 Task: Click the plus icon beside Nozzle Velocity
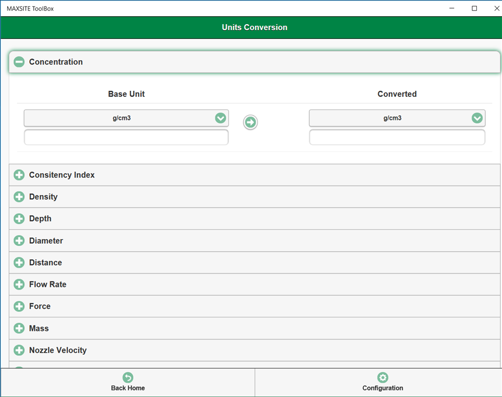pos(19,350)
